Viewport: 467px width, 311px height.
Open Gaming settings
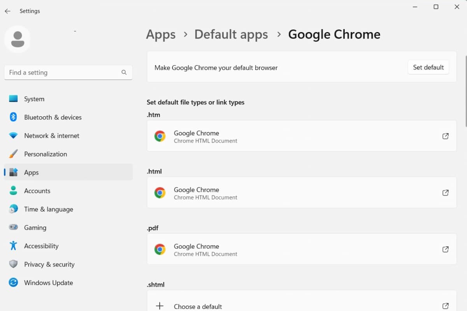68,227
